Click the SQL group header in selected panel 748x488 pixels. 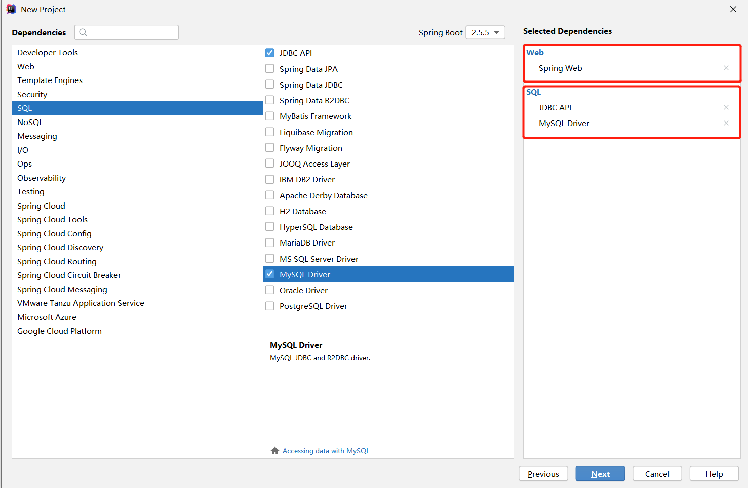[x=533, y=92]
